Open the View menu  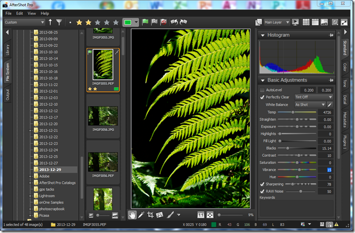coord(32,13)
